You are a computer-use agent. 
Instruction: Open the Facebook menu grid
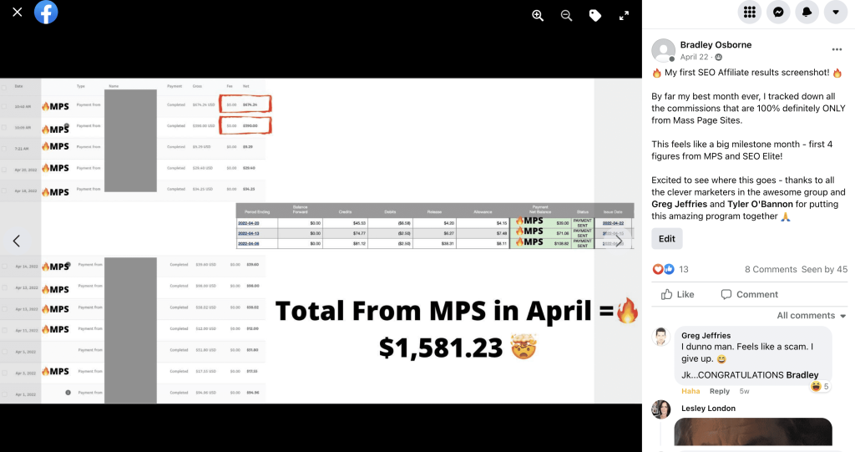(x=749, y=12)
